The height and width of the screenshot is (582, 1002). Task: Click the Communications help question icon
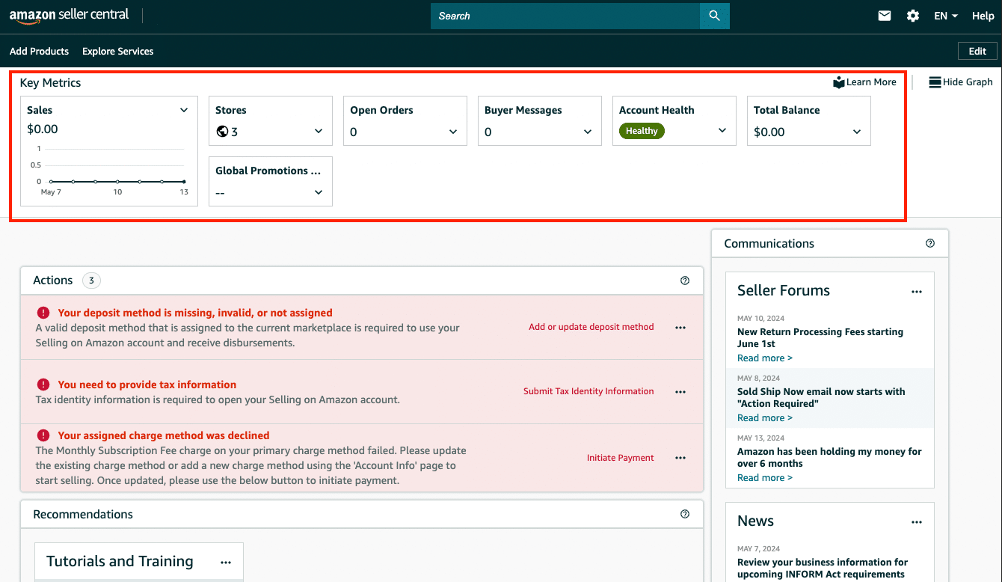click(x=930, y=243)
